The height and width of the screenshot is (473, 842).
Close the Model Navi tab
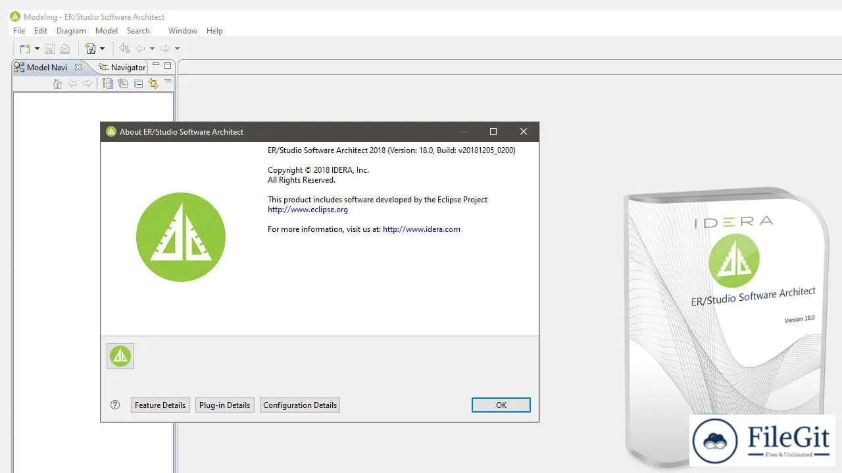coord(78,67)
